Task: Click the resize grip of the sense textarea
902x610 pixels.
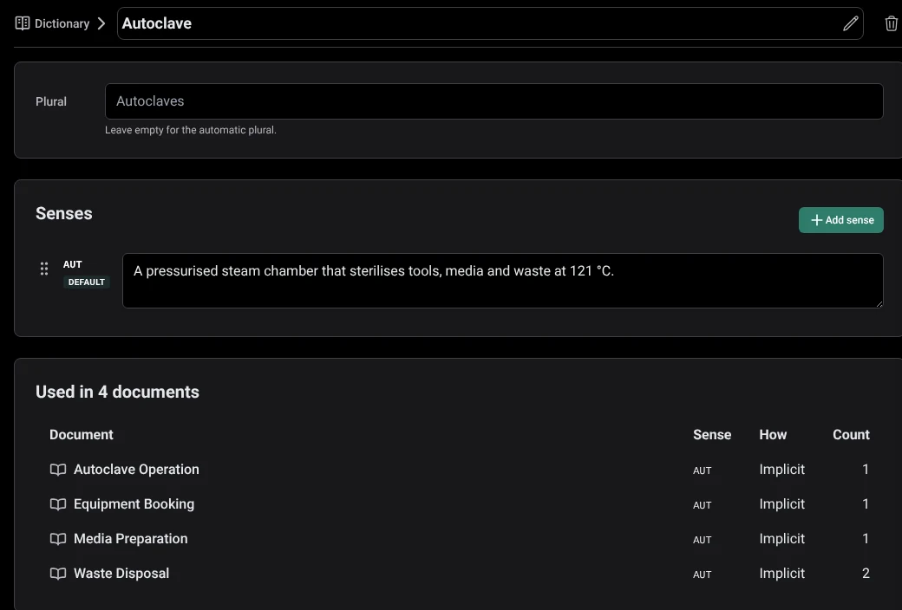Action: (x=879, y=303)
